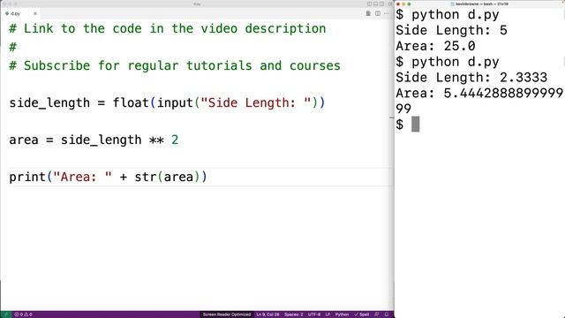Viewport: 565px width, 318px height.
Task: Click the "Side Length: " string in code
Action: click(x=256, y=102)
